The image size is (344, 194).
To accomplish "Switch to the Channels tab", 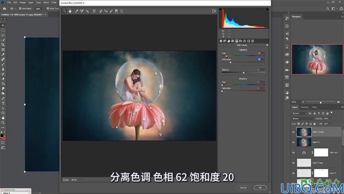I will point(304,107).
